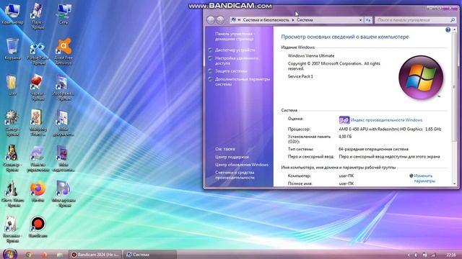462x259 pixels.
Task: Click the 4,00 ГБ memory value
Action: pyautogui.click(x=345, y=137)
